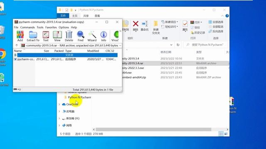This screenshot has width=266, height=149.
Task: Open the 新建项目 dropdown in ribbon
Action: (170, 22)
